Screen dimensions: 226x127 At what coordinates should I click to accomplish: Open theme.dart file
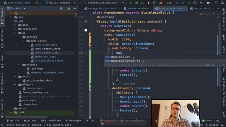coord(30,104)
